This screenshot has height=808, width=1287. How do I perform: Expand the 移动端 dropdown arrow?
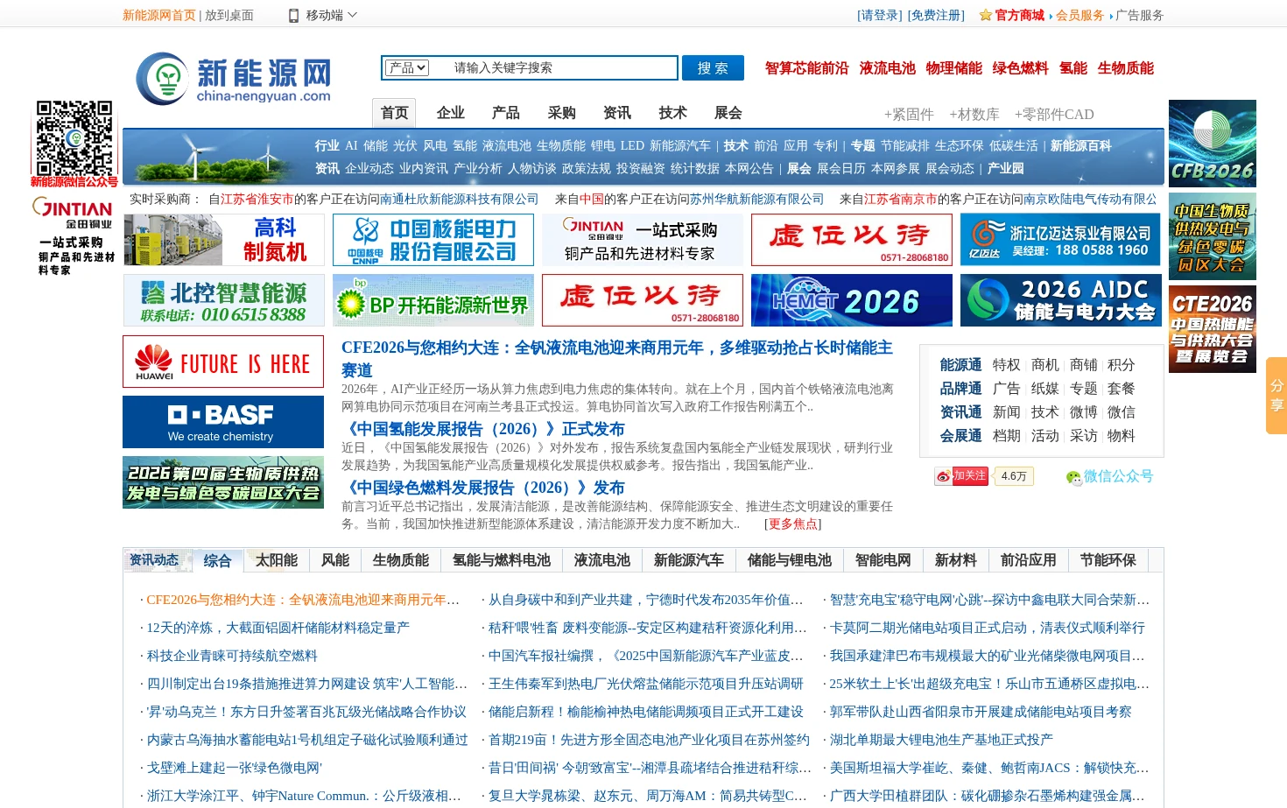(x=352, y=15)
